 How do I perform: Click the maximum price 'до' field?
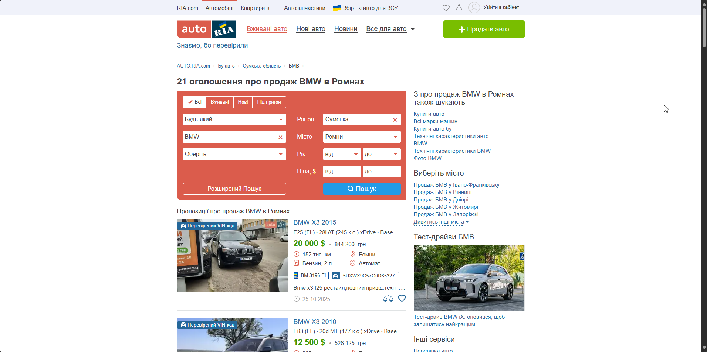[382, 172]
